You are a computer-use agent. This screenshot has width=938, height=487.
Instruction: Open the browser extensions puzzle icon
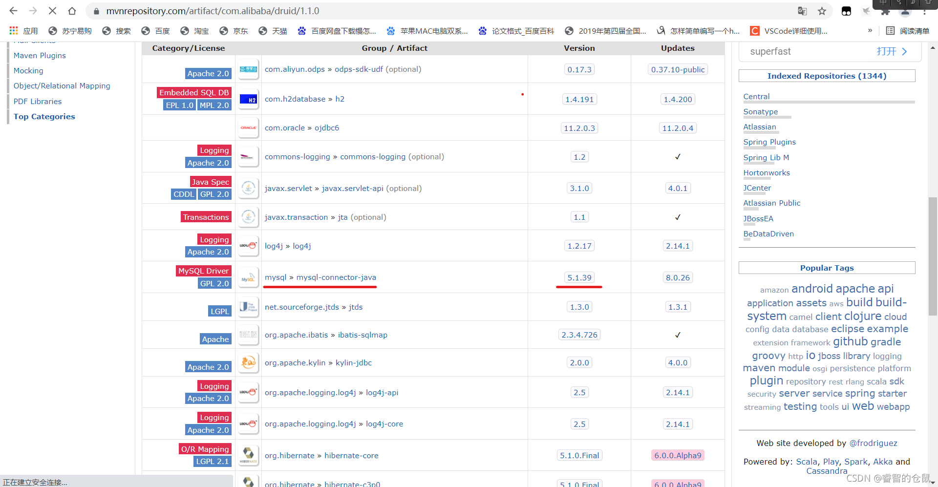tap(885, 11)
